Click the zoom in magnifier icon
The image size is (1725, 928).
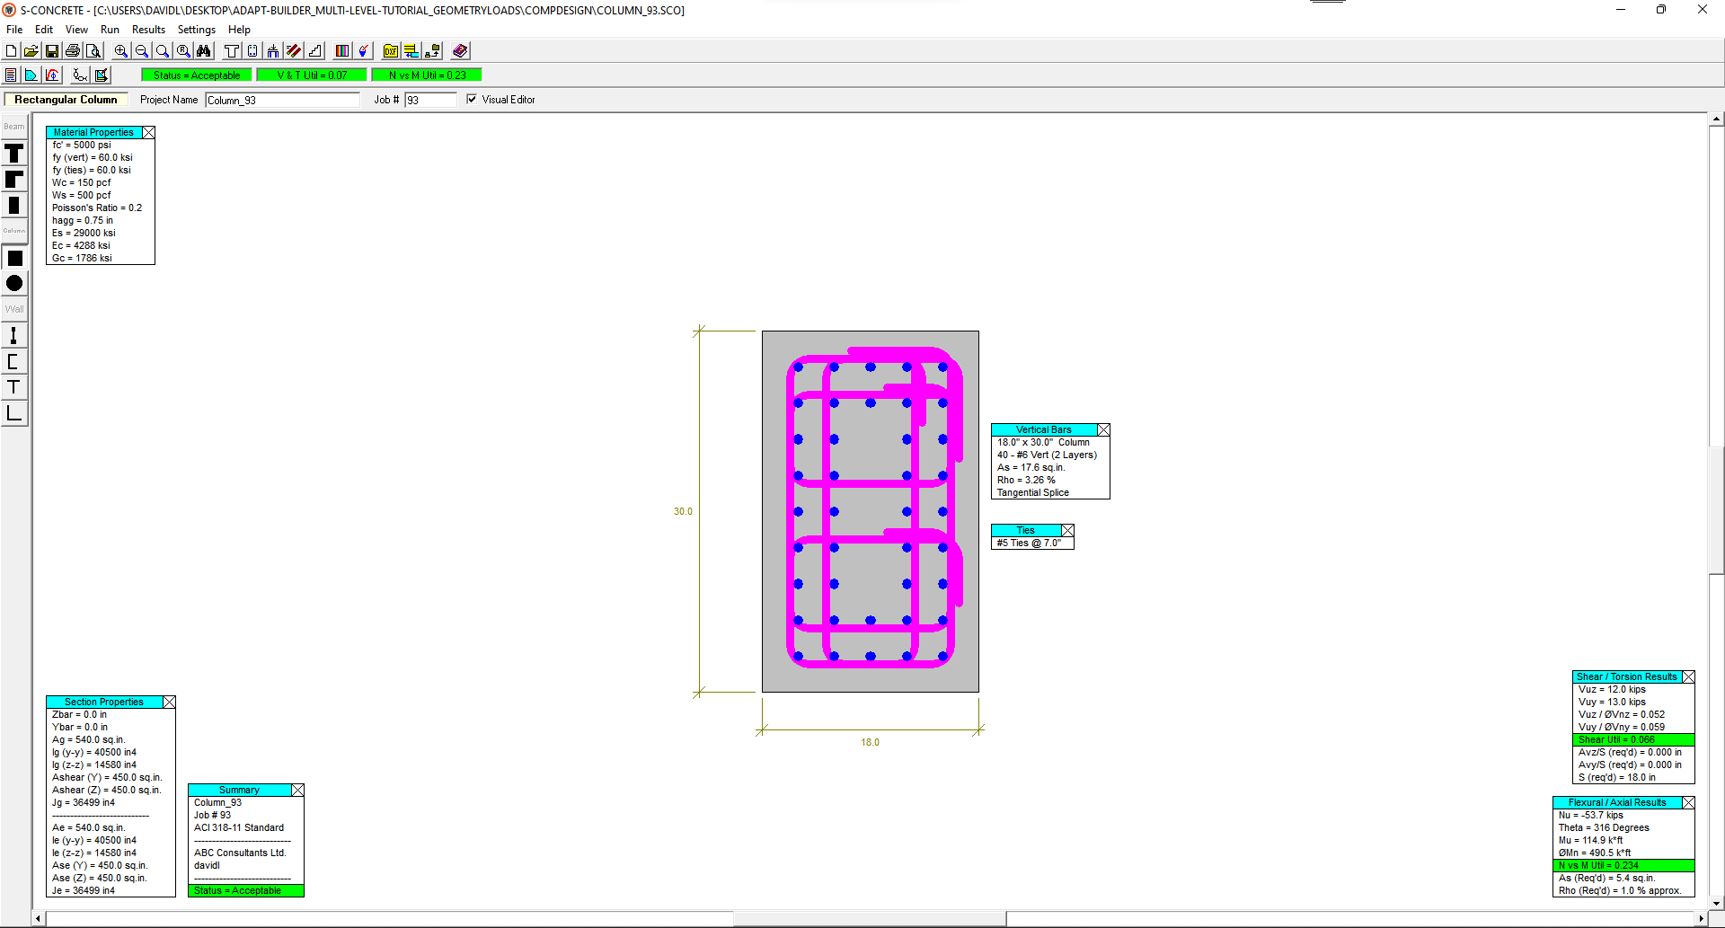point(120,51)
